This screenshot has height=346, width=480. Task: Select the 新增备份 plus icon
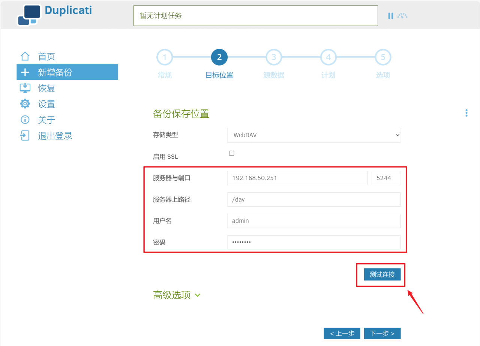click(25, 72)
